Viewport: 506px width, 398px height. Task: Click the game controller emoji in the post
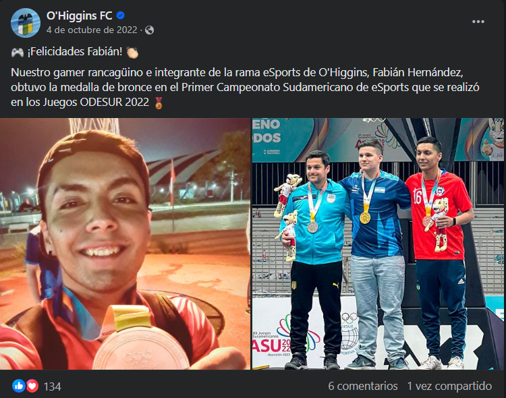pos(18,52)
